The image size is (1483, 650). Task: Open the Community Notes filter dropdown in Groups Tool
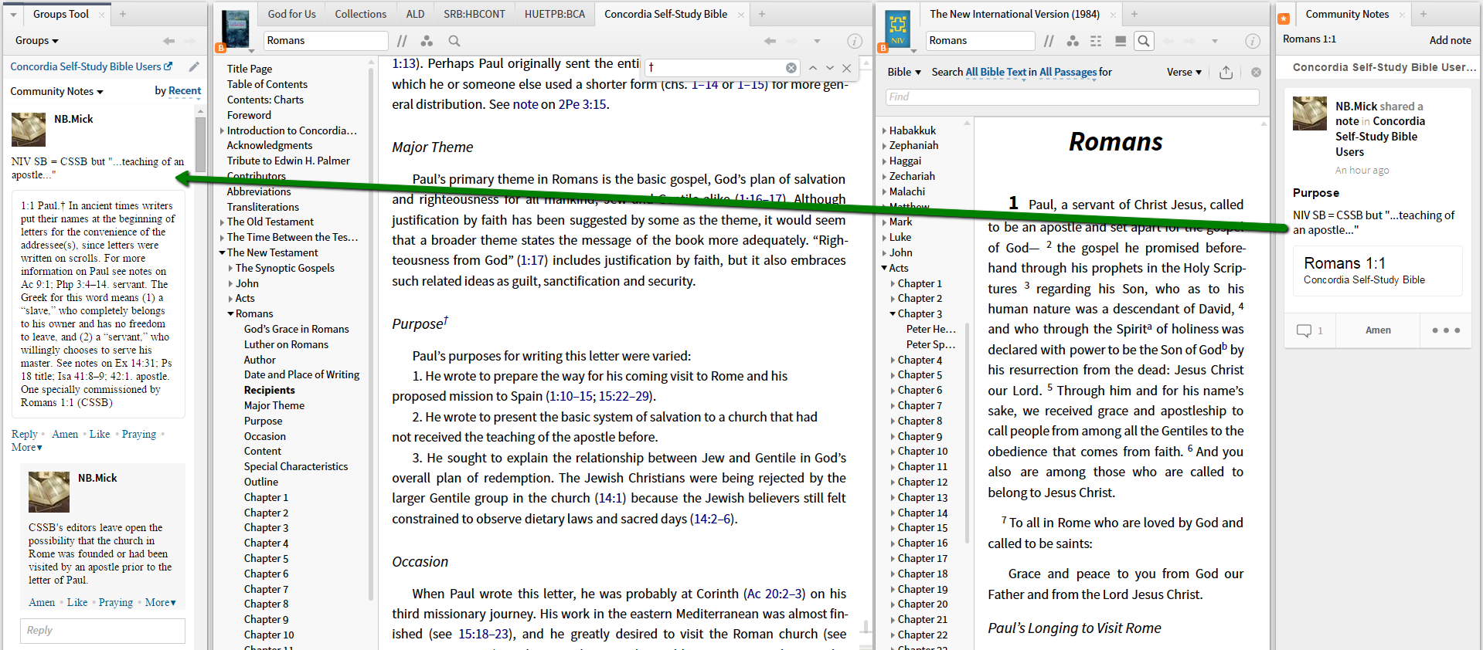56,91
